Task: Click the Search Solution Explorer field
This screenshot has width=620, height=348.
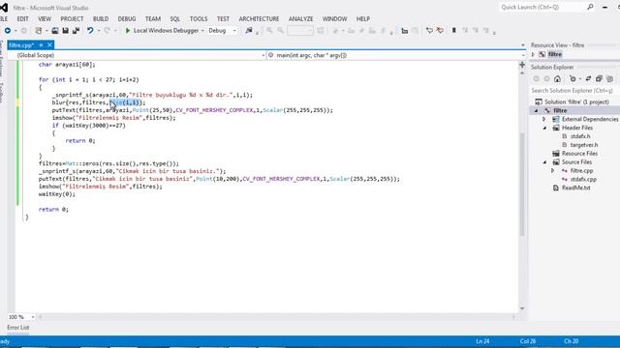Action: [x=573, y=91]
